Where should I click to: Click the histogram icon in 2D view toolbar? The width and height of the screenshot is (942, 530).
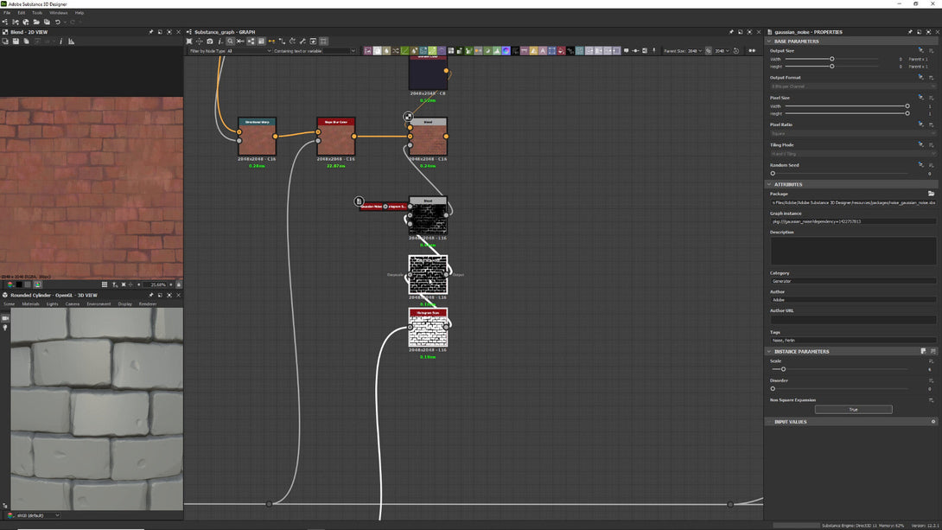click(x=72, y=42)
